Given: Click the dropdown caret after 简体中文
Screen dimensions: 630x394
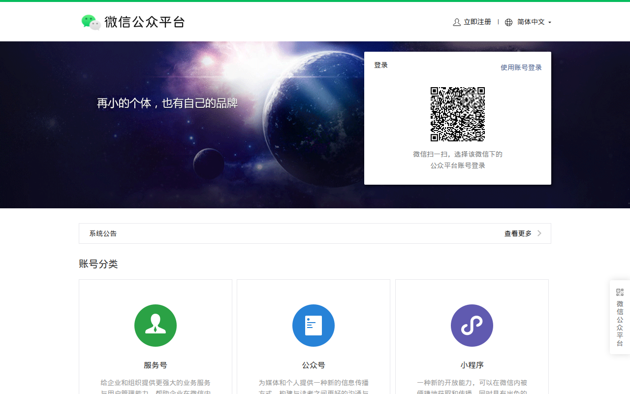Looking at the screenshot, I should coord(550,23).
